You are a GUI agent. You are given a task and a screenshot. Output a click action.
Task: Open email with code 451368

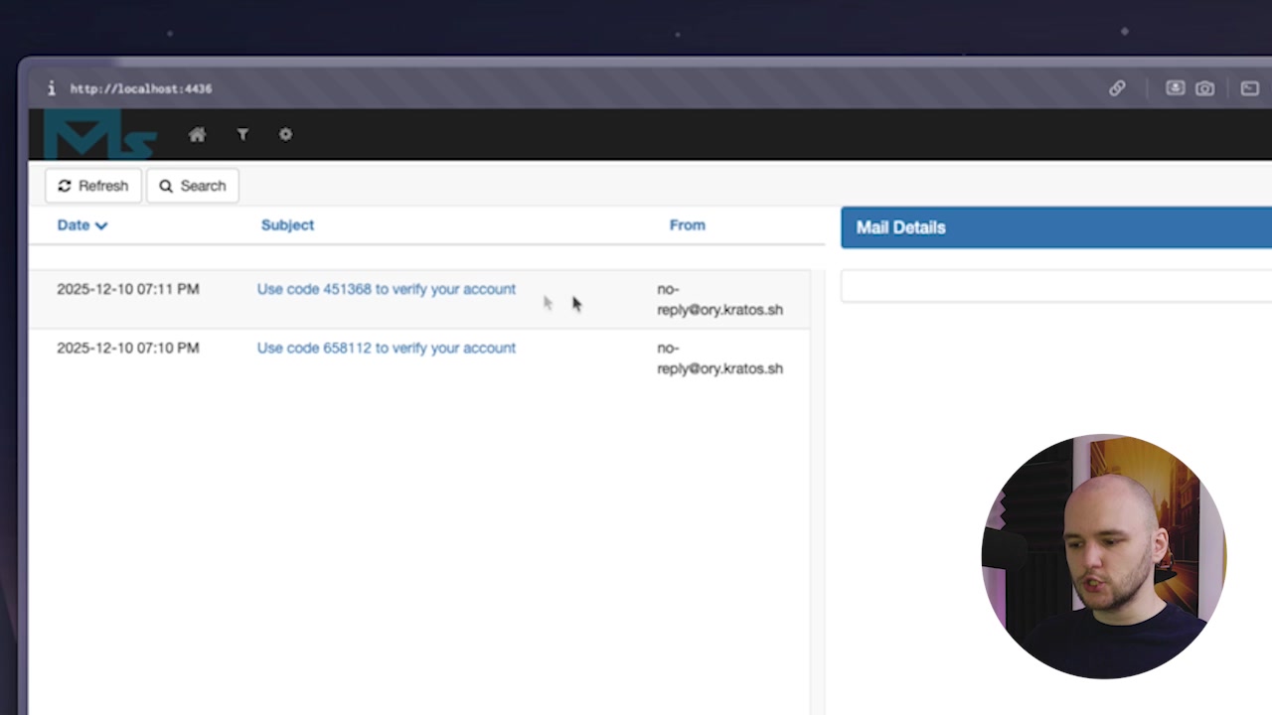pos(386,289)
